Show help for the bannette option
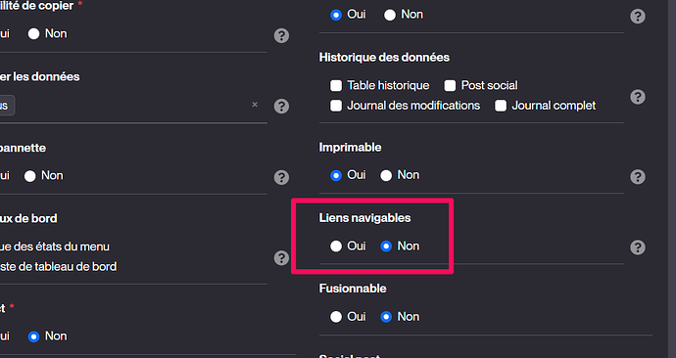This screenshot has width=676, height=358. [x=281, y=177]
